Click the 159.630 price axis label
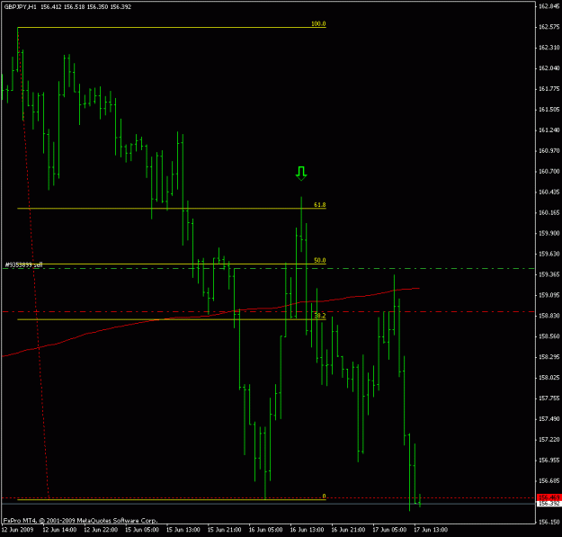562x537 pixels. (549, 254)
